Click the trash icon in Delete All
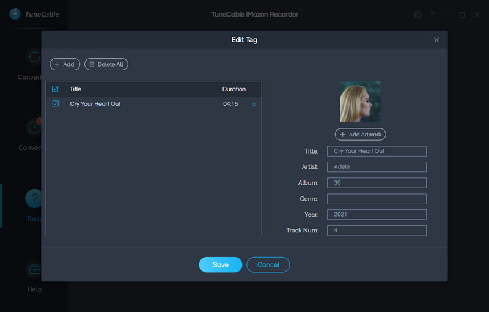The height and width of the screenshot is (312, 489). pyautogui.click(x=92, y=64)
